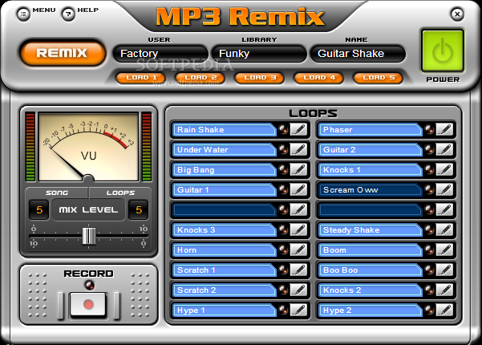
Task: Edit the Knocks 2 loop pencil icon
Action: click(x=444, y=290)
